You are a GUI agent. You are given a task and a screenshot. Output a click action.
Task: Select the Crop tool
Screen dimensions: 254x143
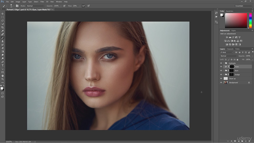click(2, 27)
